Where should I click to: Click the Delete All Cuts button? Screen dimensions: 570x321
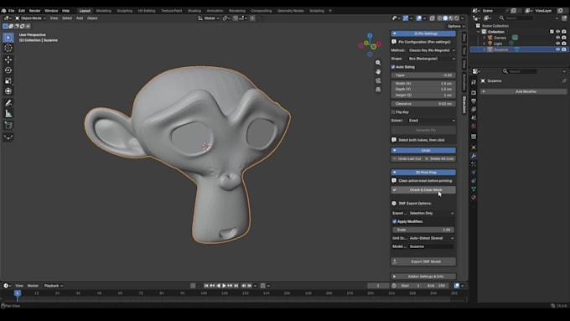pos(439,159)
